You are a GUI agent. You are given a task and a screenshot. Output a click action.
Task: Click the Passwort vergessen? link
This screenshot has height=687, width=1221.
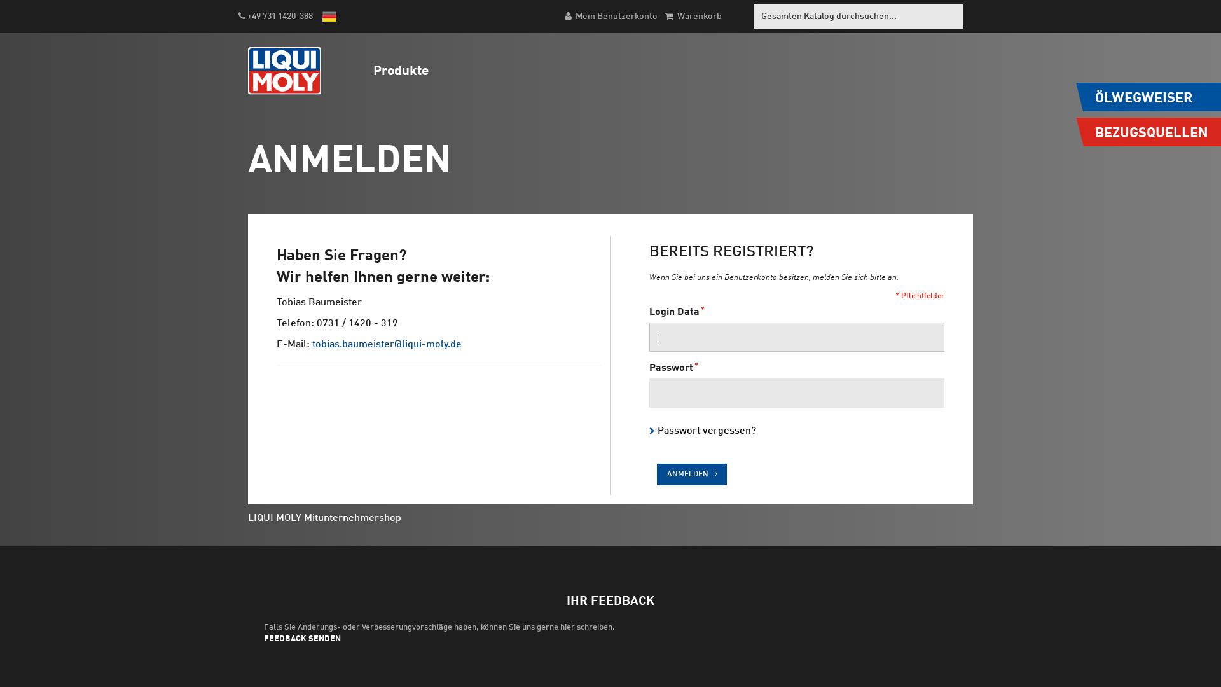707,431
